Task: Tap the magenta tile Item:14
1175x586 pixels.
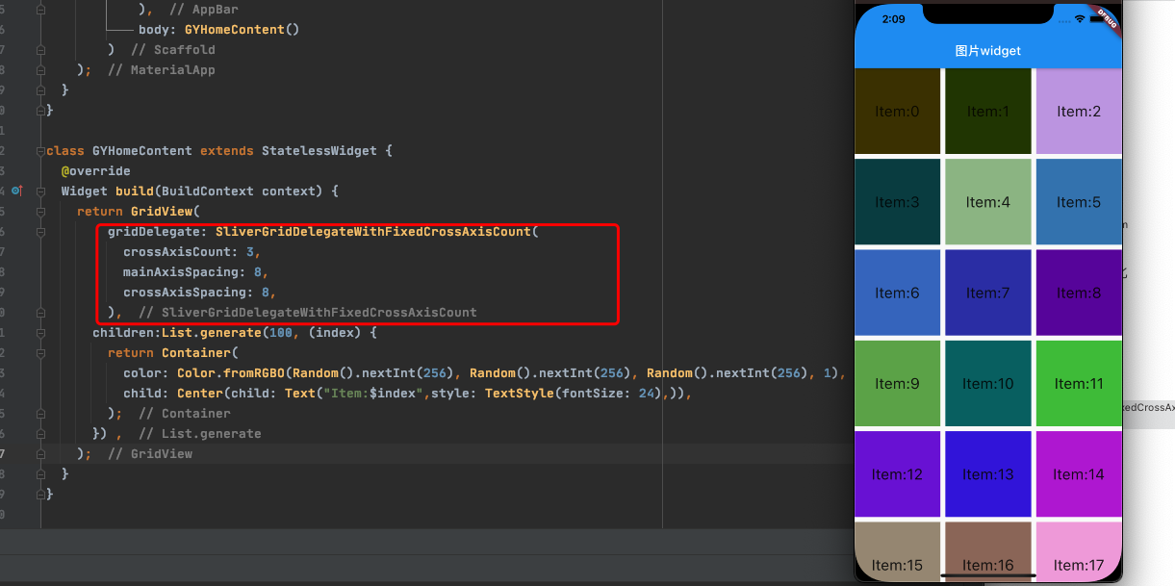Action: [1079, 473]
